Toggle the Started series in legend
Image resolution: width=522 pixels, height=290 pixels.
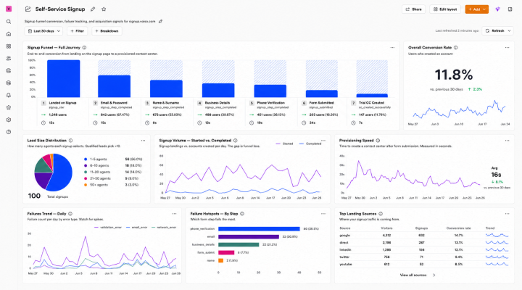click(x=285, y=144)
